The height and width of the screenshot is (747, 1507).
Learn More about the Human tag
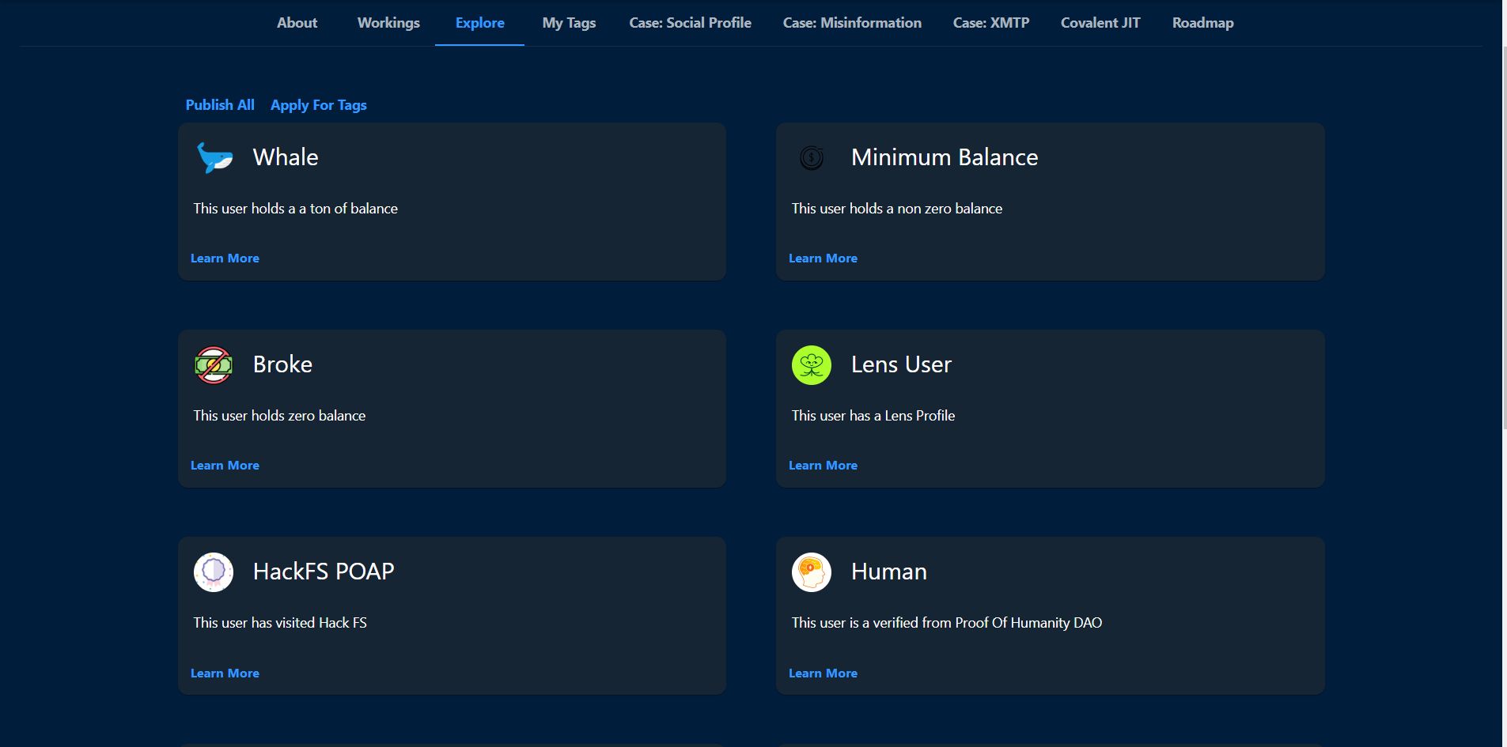pos(823,673)
